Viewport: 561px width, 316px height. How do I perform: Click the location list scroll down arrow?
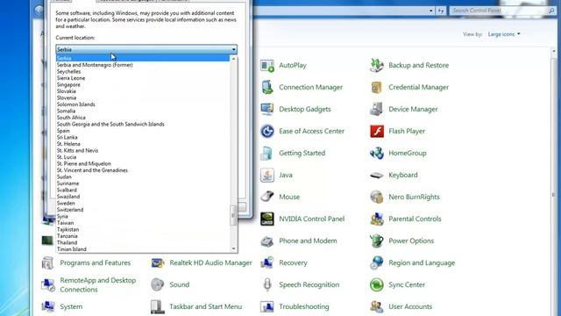[x=234, y=248]
